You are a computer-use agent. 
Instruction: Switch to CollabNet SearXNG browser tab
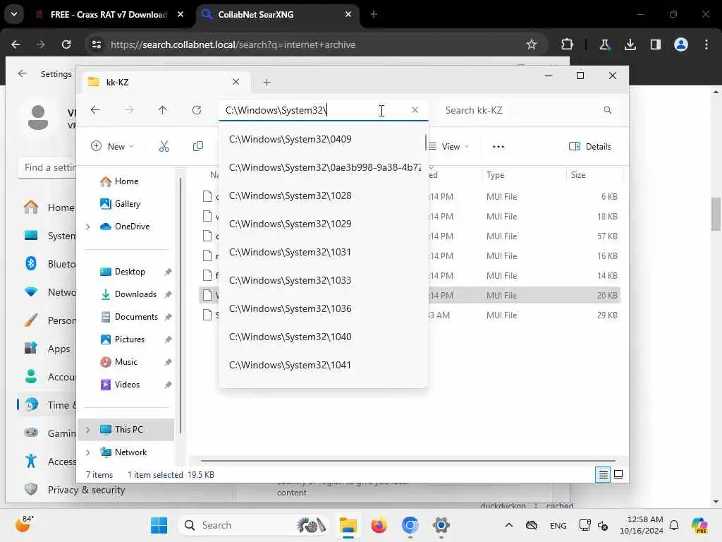point(276,15)
